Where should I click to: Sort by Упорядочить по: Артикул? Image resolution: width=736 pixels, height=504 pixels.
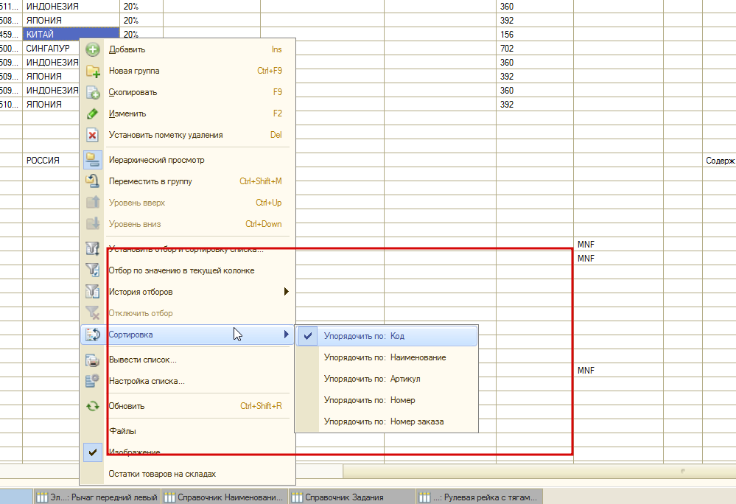point(386,379)
